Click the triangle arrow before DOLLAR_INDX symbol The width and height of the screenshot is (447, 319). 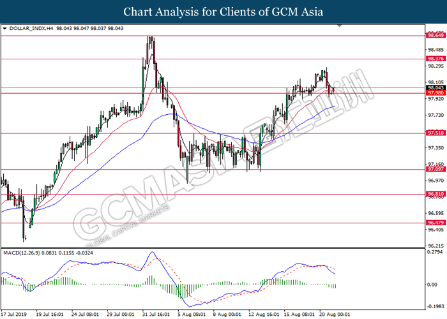pos(6,29)
